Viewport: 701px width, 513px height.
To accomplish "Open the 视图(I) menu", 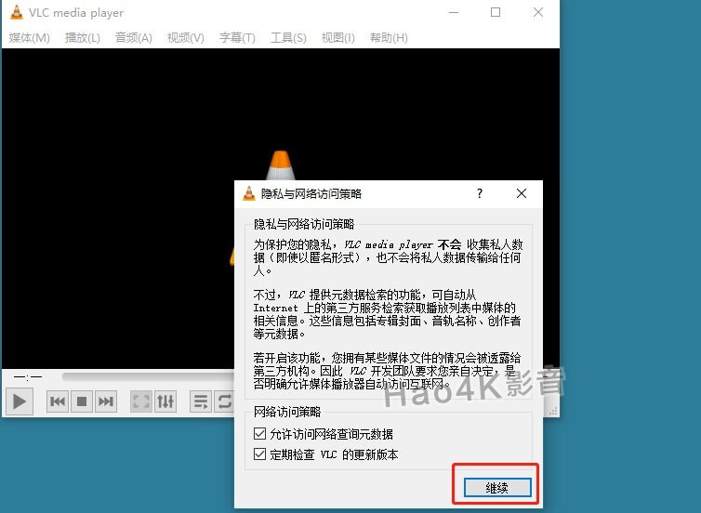I will pyautogui.click(x=338, y=38).
